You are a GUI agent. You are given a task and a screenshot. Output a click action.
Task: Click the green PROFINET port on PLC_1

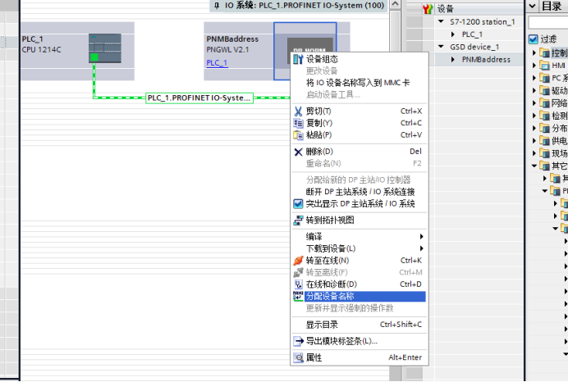coord(94,57)
